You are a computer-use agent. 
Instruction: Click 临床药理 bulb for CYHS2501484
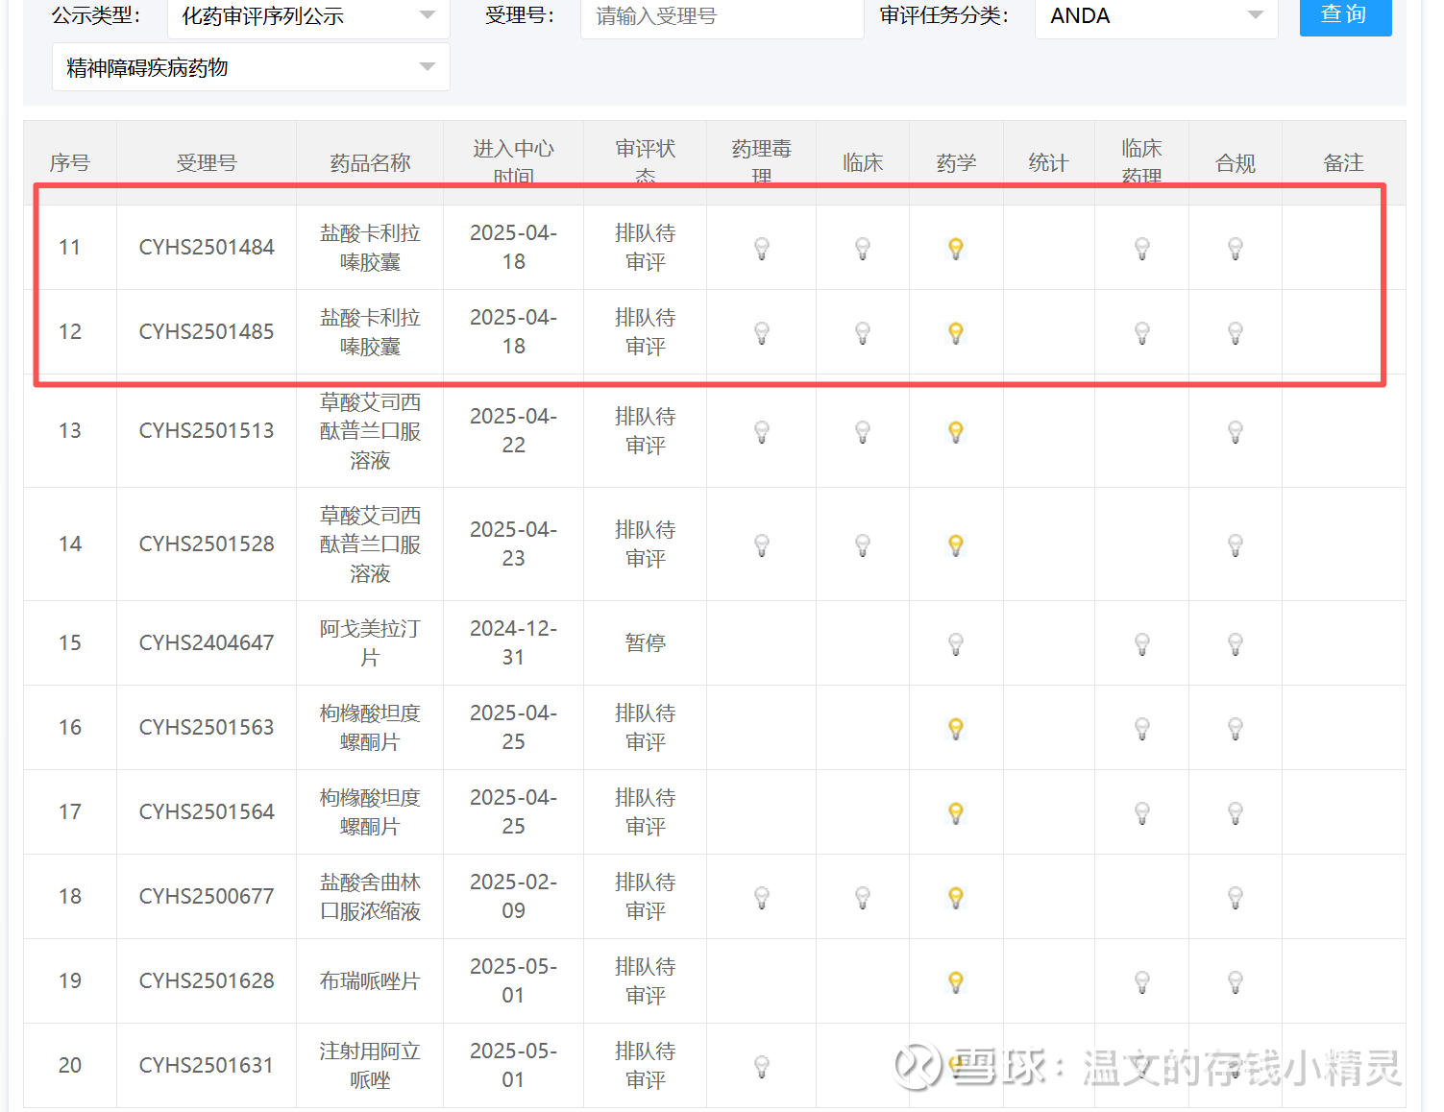tap(1141, 248)
